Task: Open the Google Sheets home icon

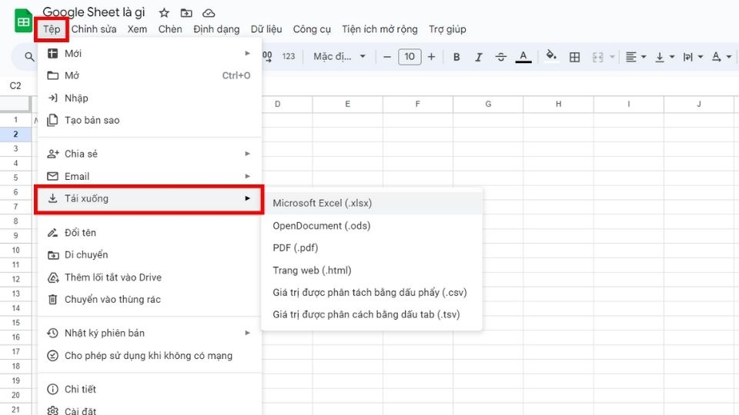Action: (x=23, y=22)
